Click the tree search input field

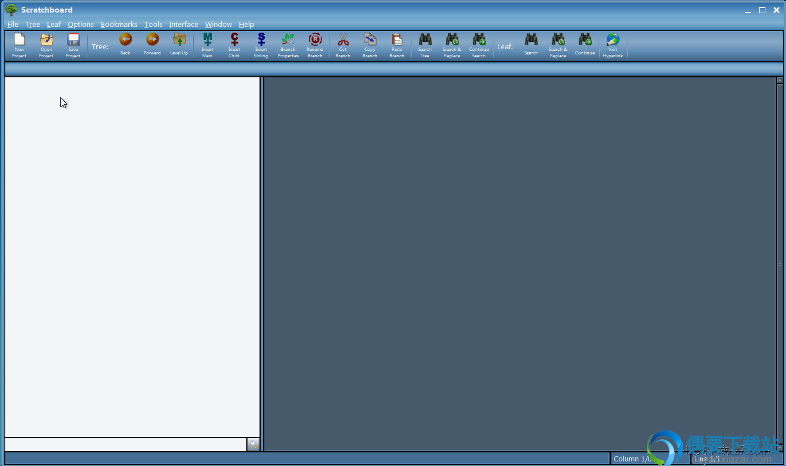[x=125, y=444]
